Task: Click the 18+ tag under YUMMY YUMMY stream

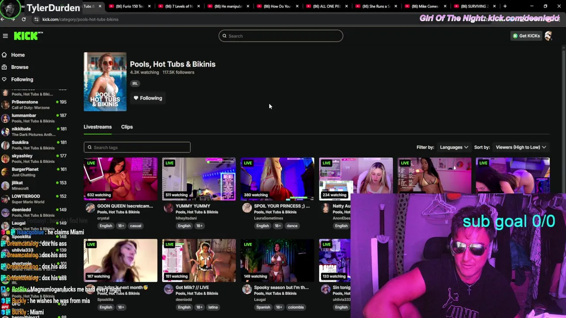Action: [199, 226]
